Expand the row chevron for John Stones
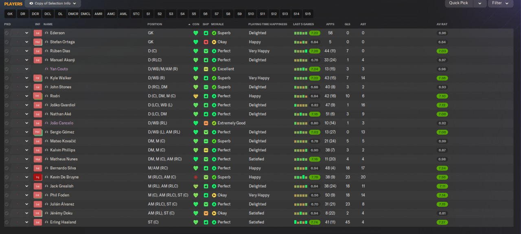The width and height of the screenshot is (521, 234). click(27, 87)
